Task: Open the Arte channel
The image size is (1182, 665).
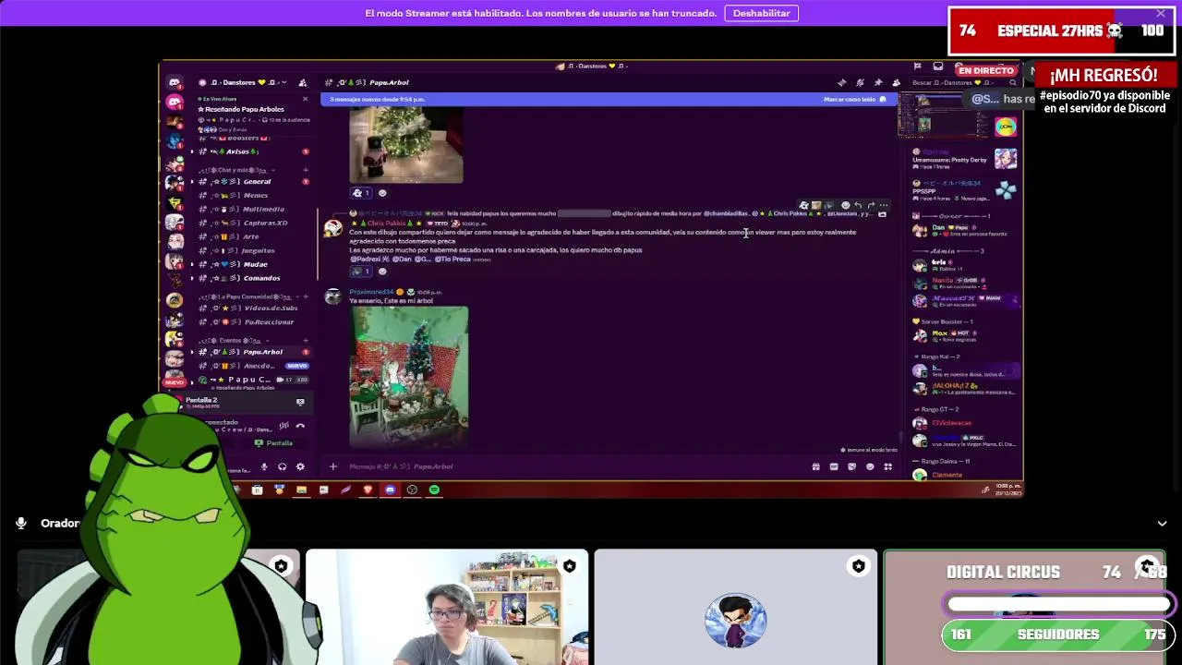Action: [251, 236]
